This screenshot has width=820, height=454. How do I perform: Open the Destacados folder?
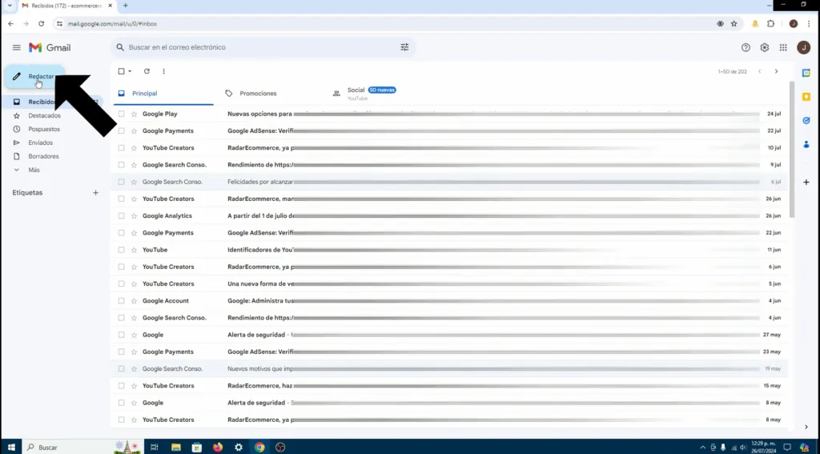pos(45,115)
